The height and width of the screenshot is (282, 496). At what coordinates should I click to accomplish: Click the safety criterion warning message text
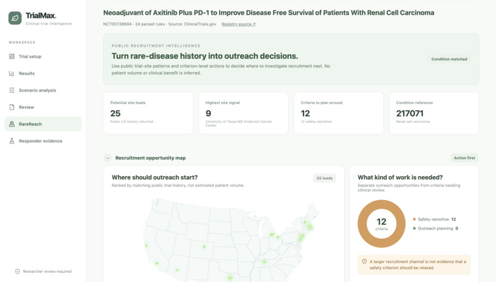(418, 265)
